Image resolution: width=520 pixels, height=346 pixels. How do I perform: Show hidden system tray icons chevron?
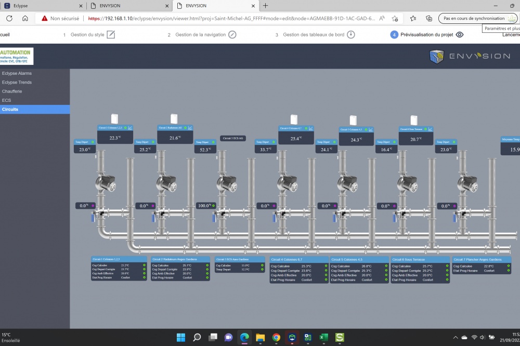[456, 337]
